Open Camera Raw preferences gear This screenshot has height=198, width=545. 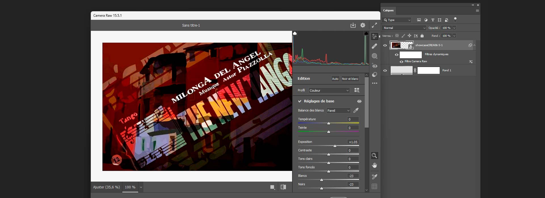363,25
